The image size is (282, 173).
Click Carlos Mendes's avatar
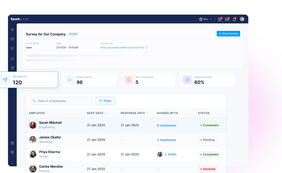33,169
